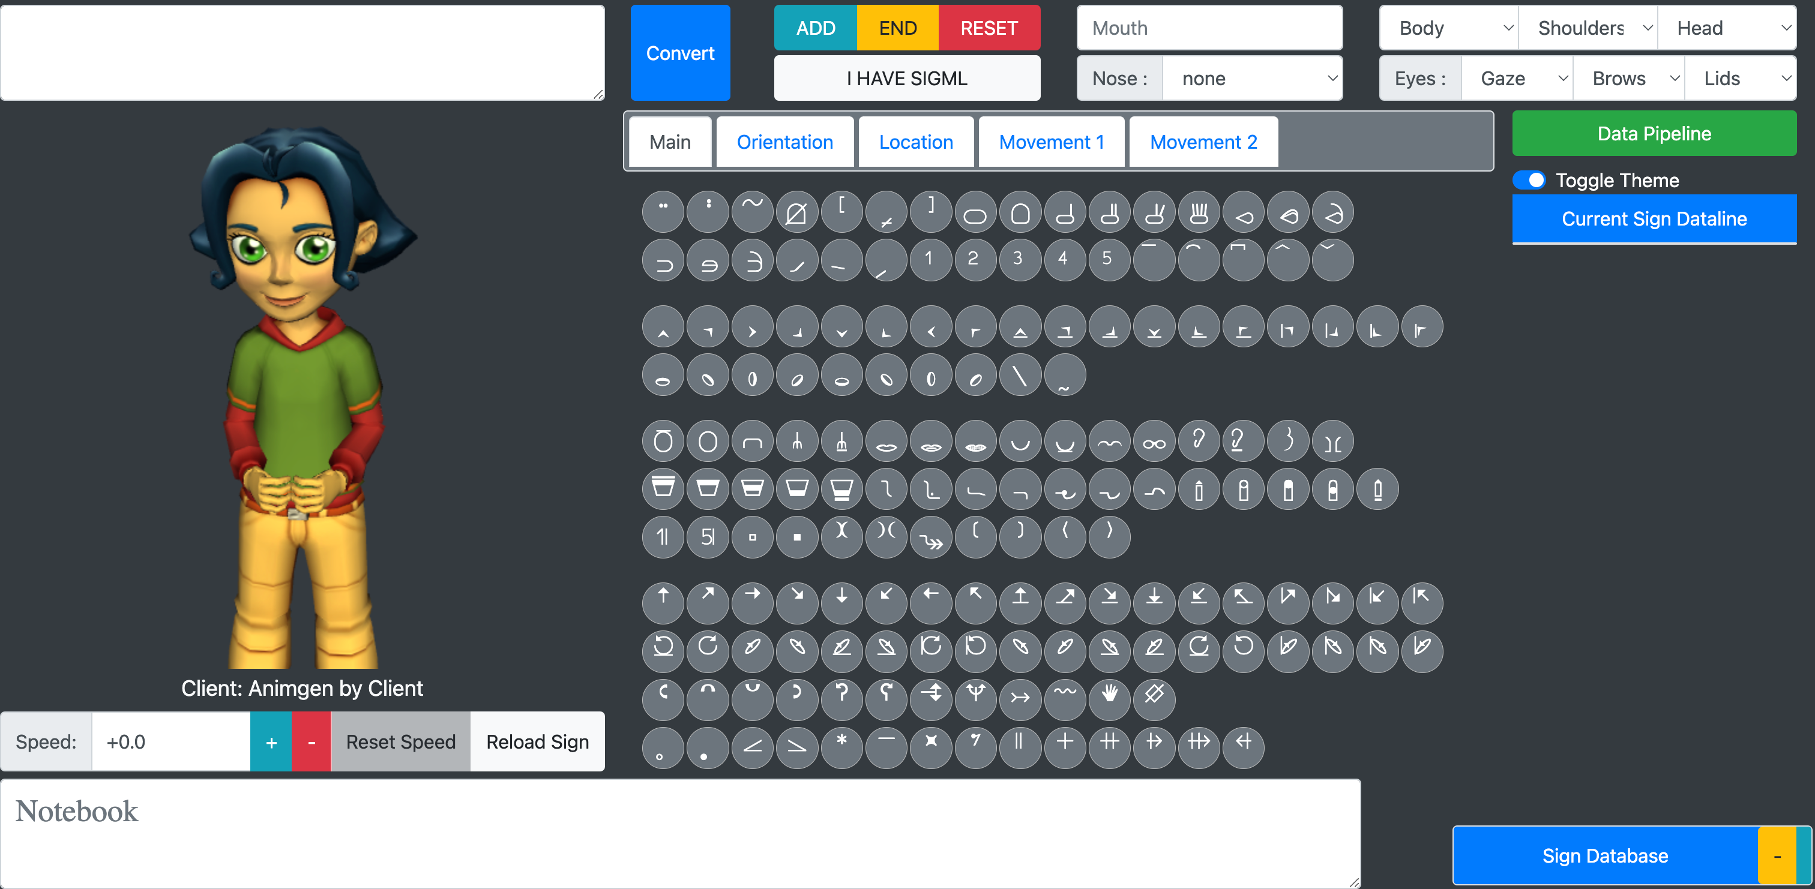Insert the small hollow square symbol

(x=753, y=537)
